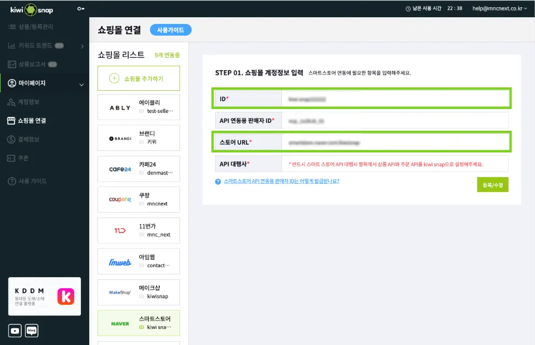Click the mnc_next ID text under 11번가
This screenshot has height=345, width=535.
[x=159, y=235]
